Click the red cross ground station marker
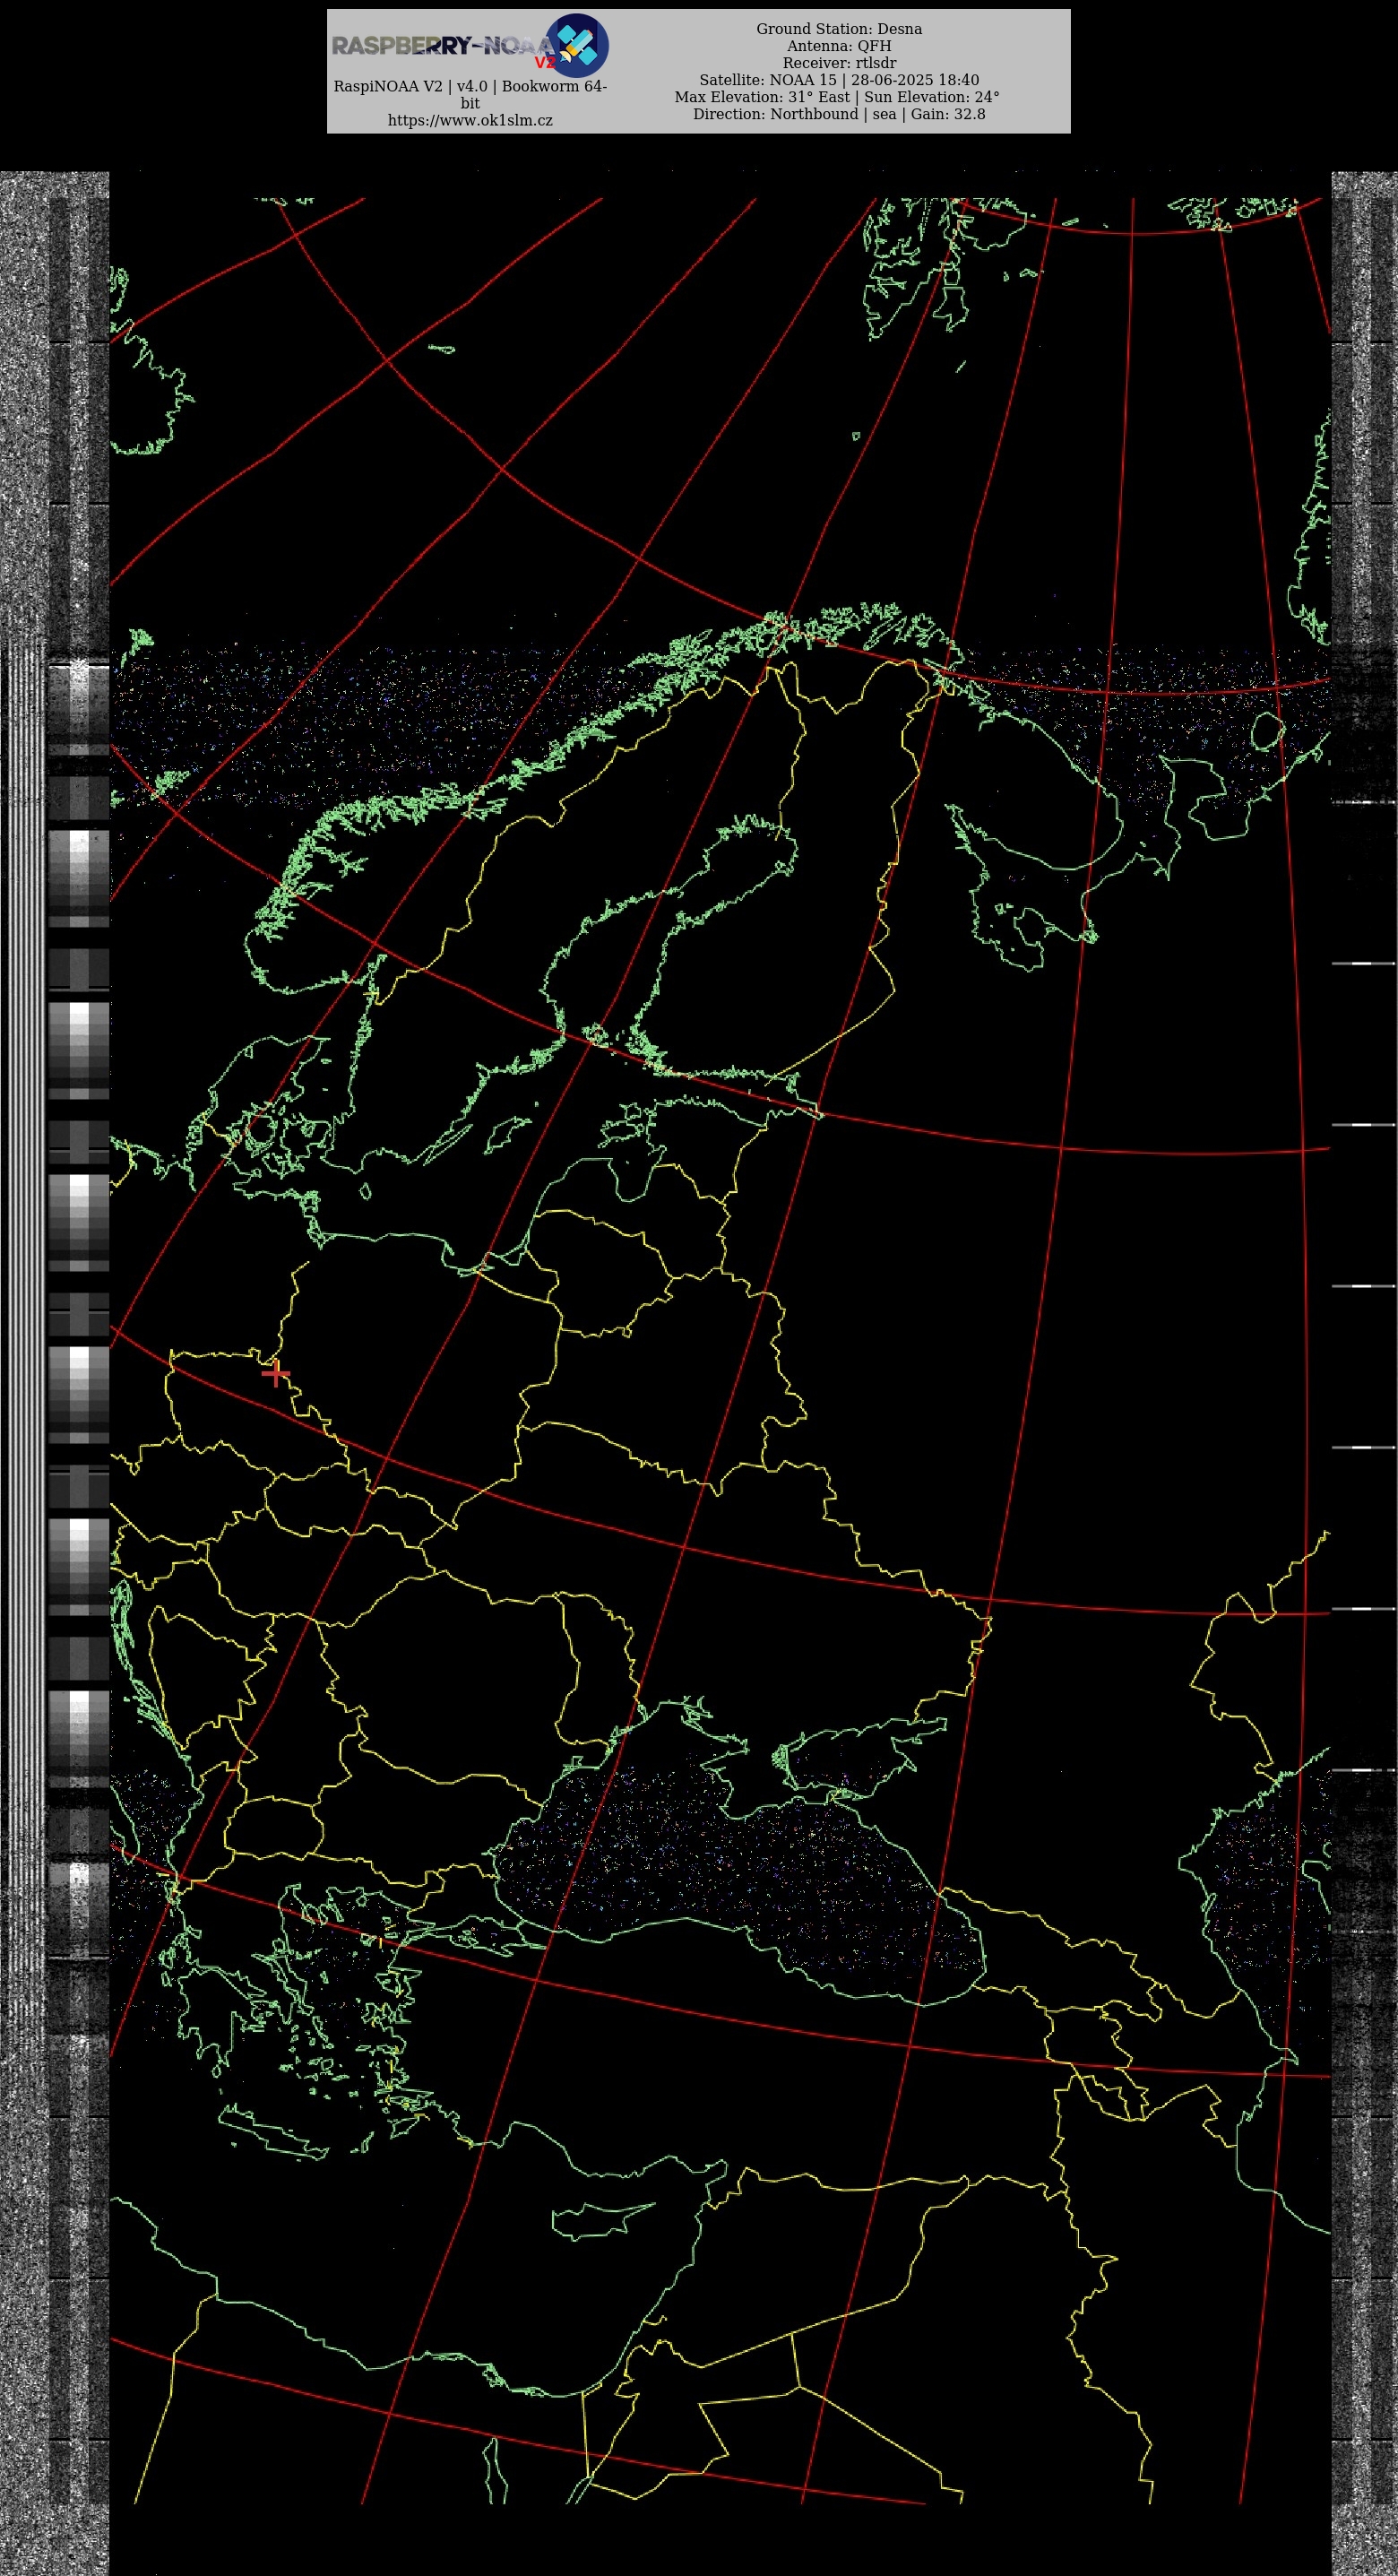Screen dimensions: 1398x2576 [x=275, y=1374]
